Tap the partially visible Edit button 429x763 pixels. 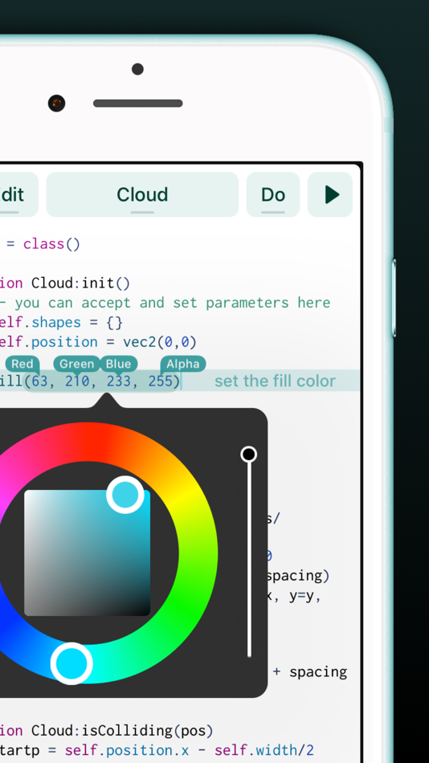(18, 194)
